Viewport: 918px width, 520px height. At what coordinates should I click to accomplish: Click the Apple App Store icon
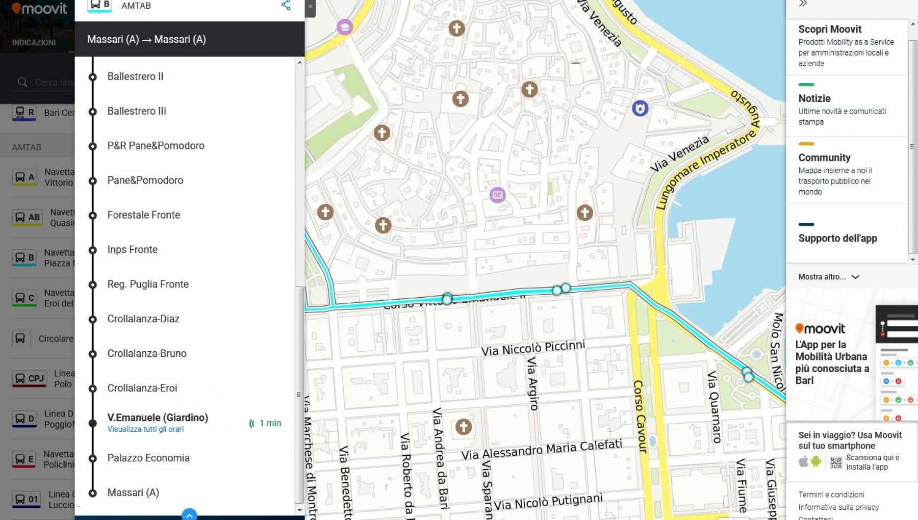[804, 462]
